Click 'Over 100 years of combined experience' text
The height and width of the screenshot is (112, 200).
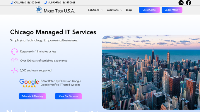click(x=44, y=61)
